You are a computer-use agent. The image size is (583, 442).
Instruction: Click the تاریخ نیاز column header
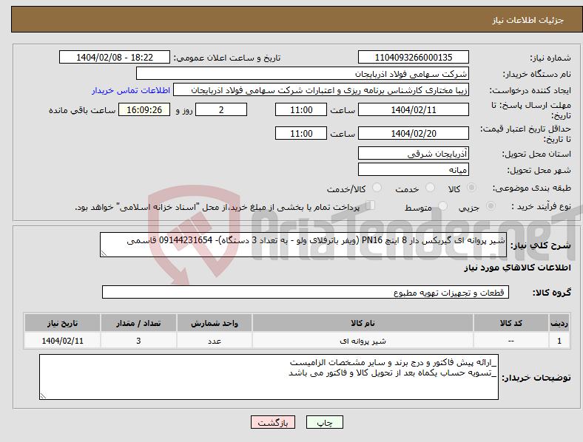point(62,323)
